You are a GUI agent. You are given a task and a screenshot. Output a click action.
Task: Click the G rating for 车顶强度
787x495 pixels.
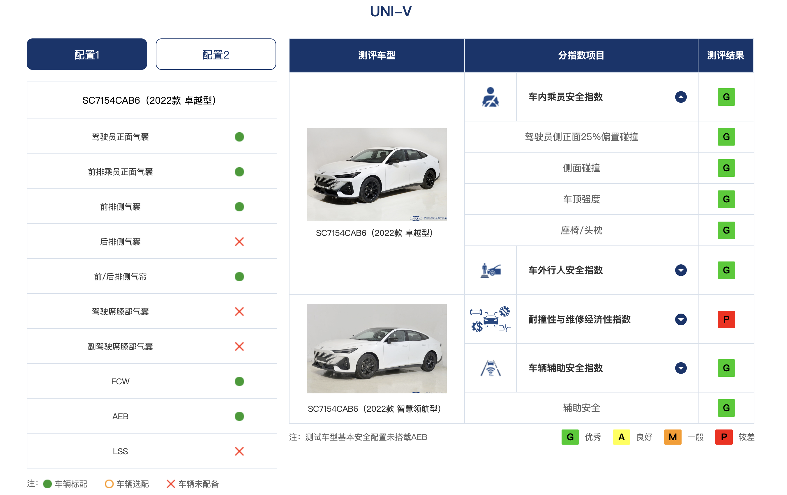[x=726, y=199]
